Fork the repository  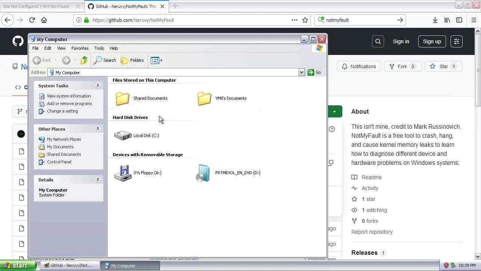click(x=402, y=66)
